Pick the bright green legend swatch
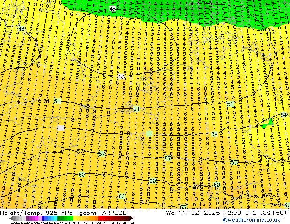The height and width of the screenshot is (224, 290). tap(71, 218)
